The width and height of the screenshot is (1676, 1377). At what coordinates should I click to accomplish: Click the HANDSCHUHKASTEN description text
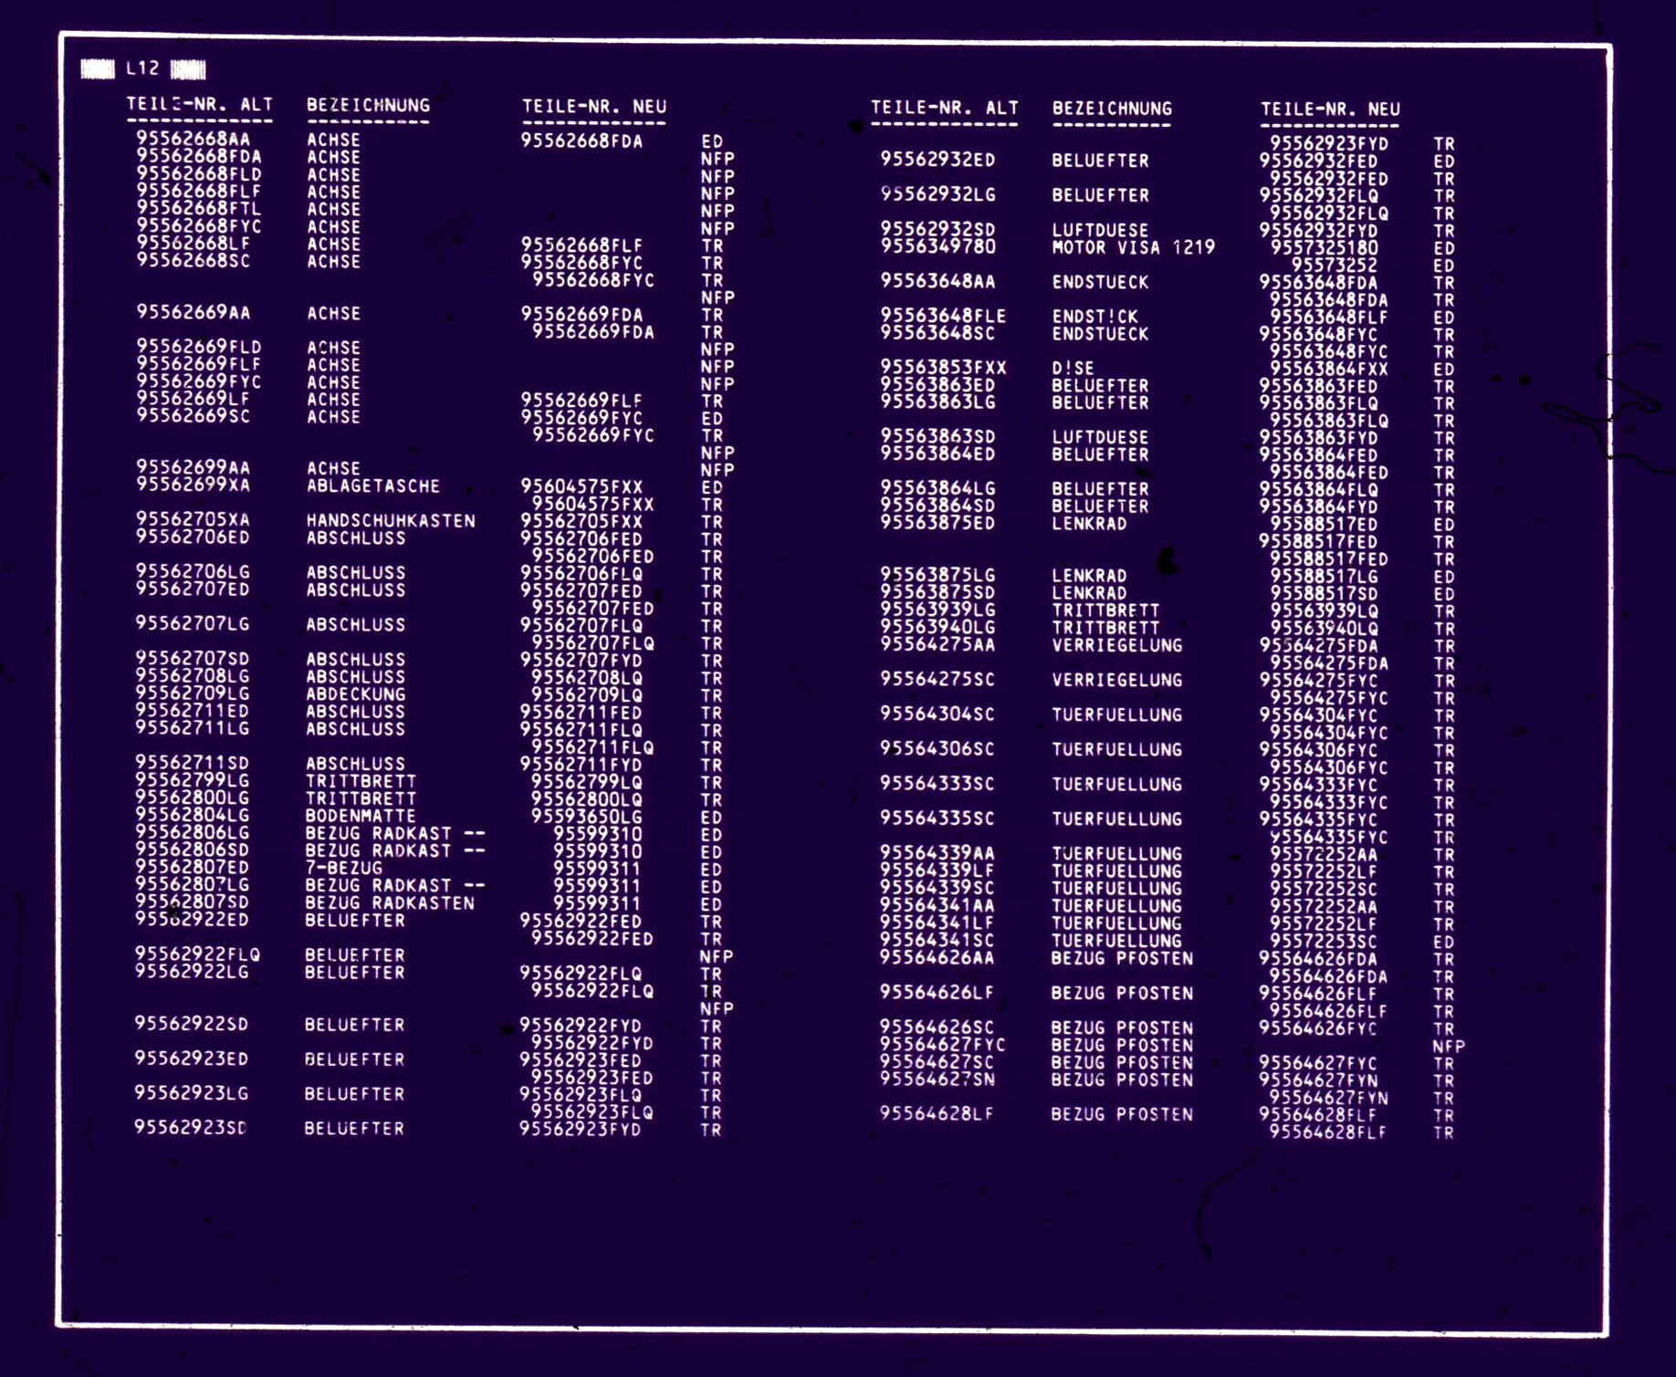(x=391, y=521)
